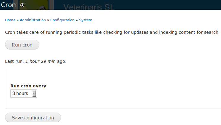Save the cron configuration
Image resolution: width=221 pixels, height=125 pixels.
(33, 118)
